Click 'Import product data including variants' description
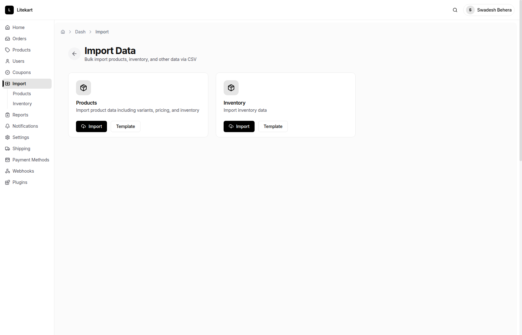The image size is (522, 335). coord(138,110)
